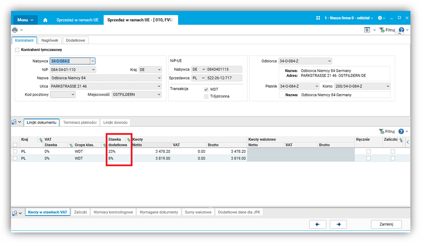This screenshot has height=243, width=421.
Task: Click sort icon beside the Kraj column header
Action: [41, 140]
